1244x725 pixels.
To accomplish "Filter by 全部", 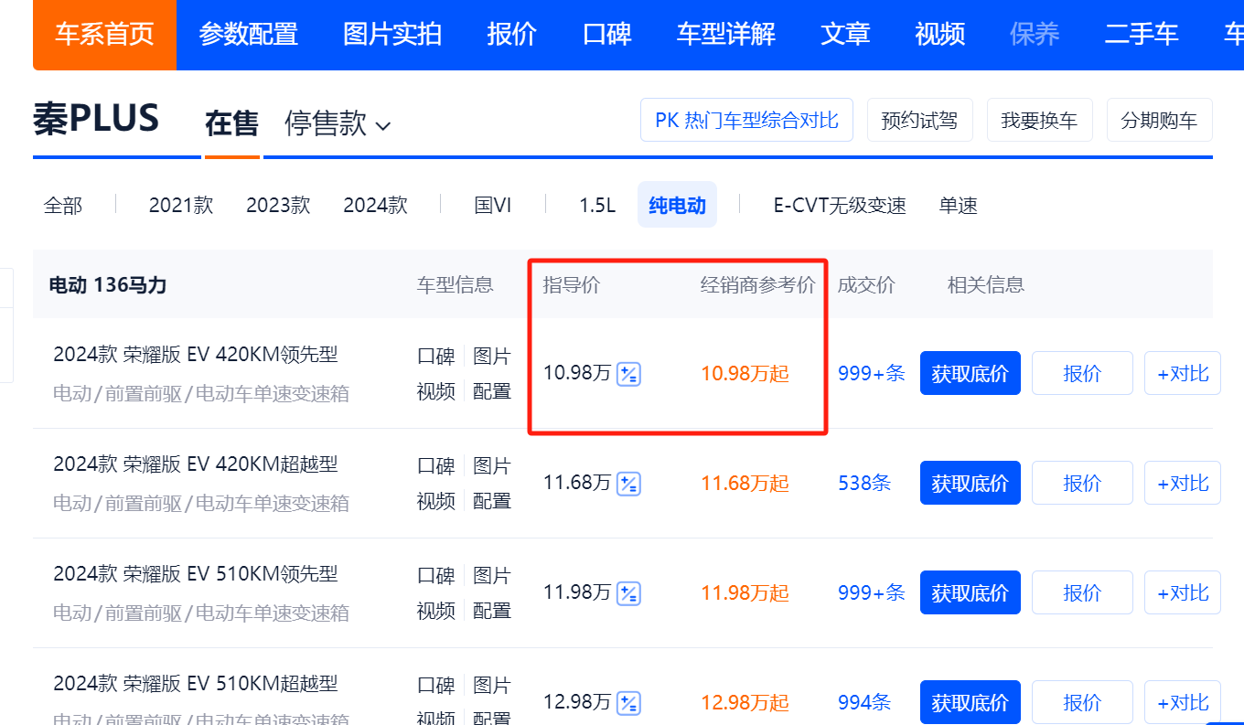I will [x=63, y=205].
